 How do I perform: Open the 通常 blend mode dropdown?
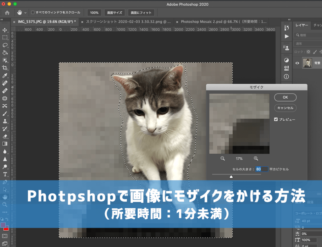[308, 44]
